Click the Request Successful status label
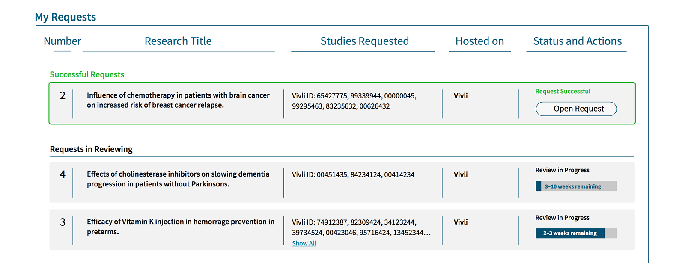The width and height of the screenshot is (685, 263). pyautogui.click(x=563, y=91)
